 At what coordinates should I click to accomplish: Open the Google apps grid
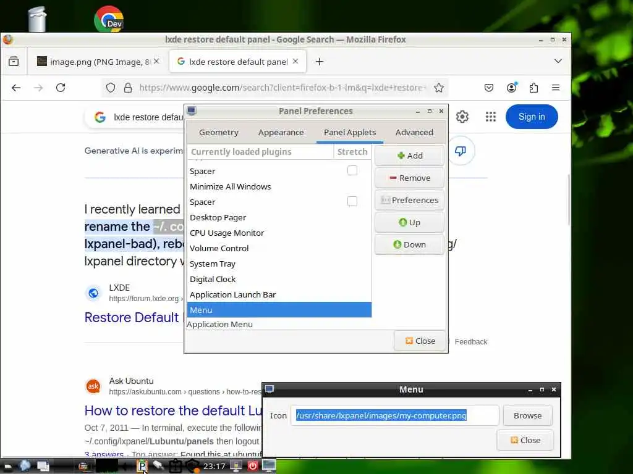[x=490, y=117]
